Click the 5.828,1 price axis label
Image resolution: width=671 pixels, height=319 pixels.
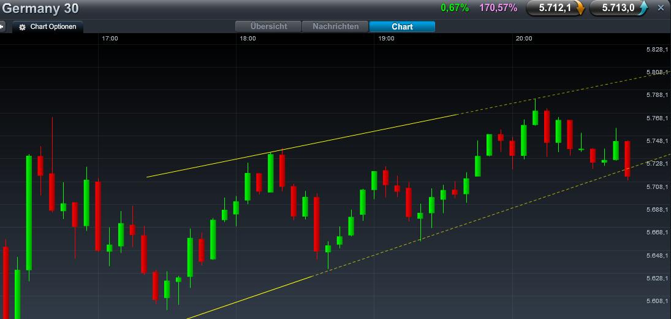coord(657,50)
